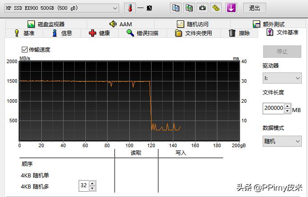Click the 读取 column header
The image size is (308, 197).
(136, 153)
